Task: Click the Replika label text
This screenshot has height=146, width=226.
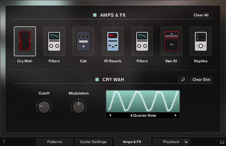Action: [x=201, y=61]
